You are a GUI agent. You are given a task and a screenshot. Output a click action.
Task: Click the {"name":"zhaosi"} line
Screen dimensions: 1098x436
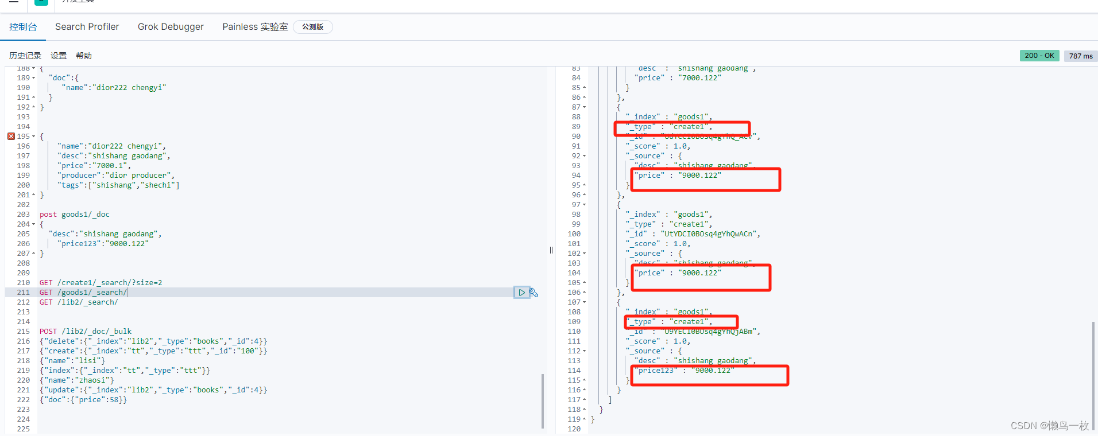click(x=77, y=380)
